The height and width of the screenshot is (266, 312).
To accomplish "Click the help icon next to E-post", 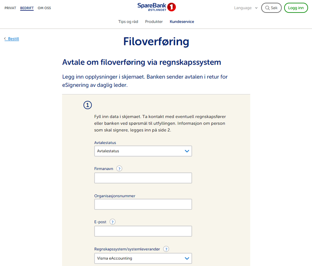I will [112, 222].
